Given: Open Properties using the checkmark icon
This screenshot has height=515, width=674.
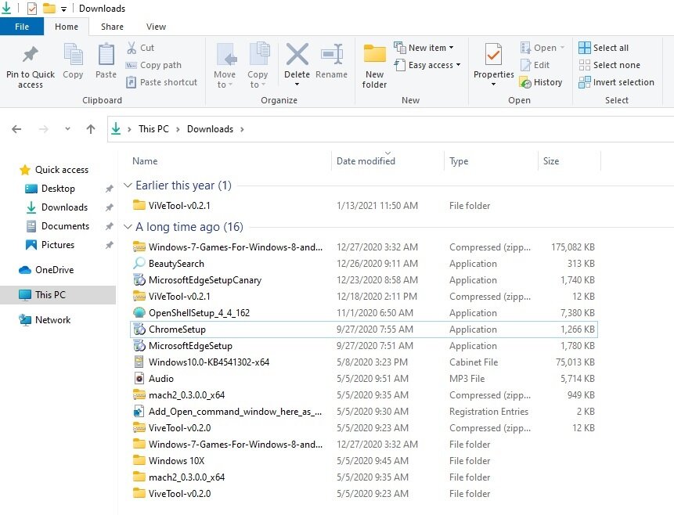Looking at the screenshot, I should 493,55.
